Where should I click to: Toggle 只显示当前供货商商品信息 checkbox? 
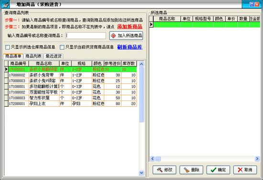pos(62,47)
